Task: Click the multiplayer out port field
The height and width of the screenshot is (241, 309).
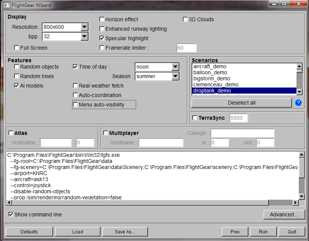Action: click(265, 142)
